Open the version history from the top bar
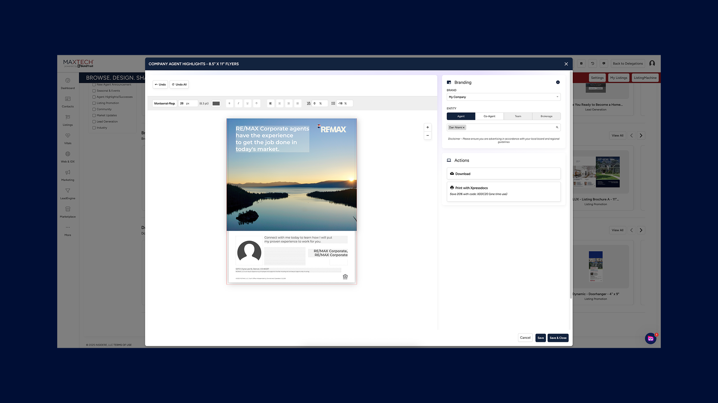This screenshot has height=403, width=718. tap(592, 63)
